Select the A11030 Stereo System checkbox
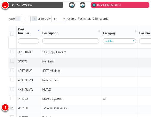 12,98
